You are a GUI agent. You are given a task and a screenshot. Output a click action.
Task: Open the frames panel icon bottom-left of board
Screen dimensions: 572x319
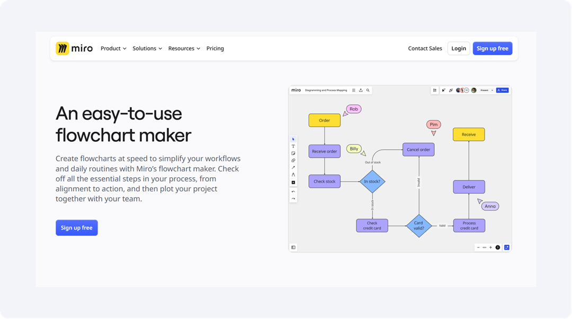coord(293,248)
